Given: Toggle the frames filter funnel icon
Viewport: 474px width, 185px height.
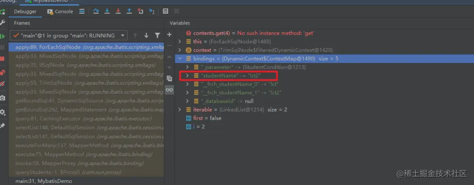Looking at the screenshot, I should click(x=157, y=35).
